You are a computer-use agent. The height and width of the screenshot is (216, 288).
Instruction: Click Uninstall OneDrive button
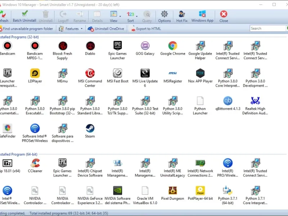coord(106,29)
